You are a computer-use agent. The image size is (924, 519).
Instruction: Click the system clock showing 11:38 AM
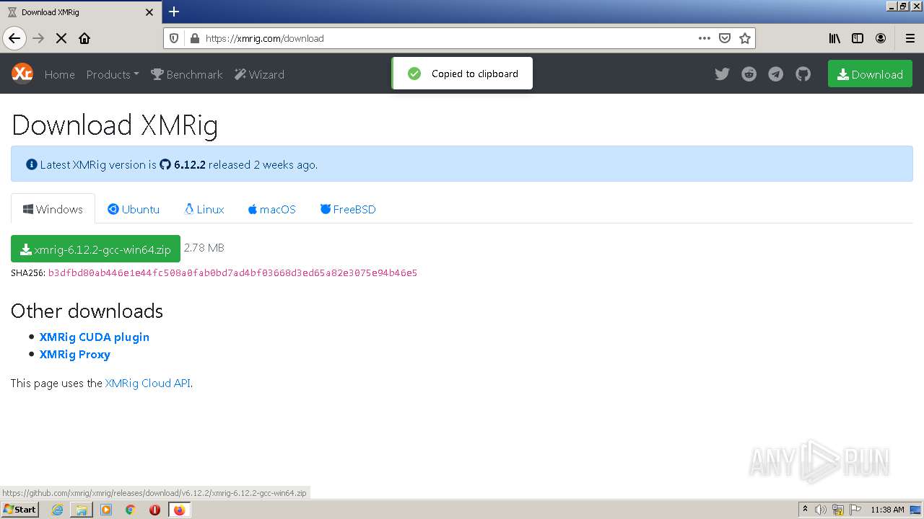click(887, 510)
